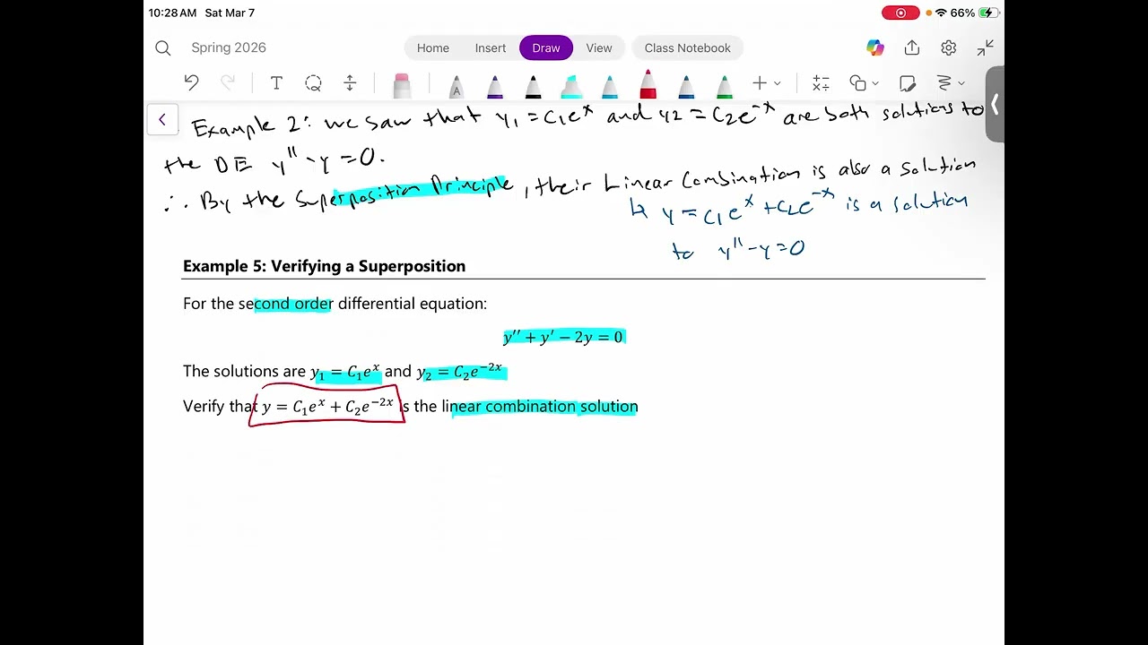Open the Share icon

(912, 48)
